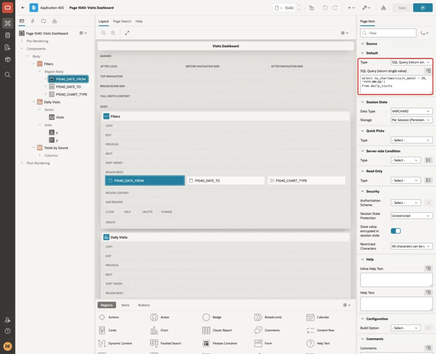Open the Inline Help Text editor icon
436x354 pixels.
[x=428, y=268]
